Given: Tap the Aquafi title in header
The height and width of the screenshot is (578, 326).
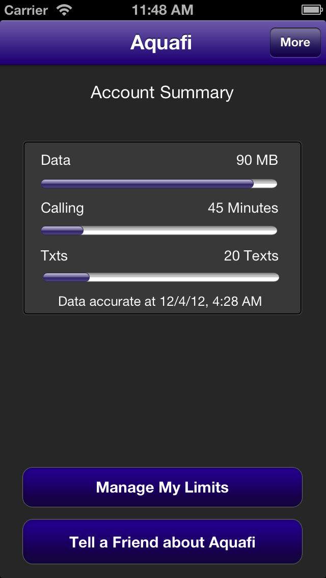Looking at the screenshot, I should click(161, 43).
